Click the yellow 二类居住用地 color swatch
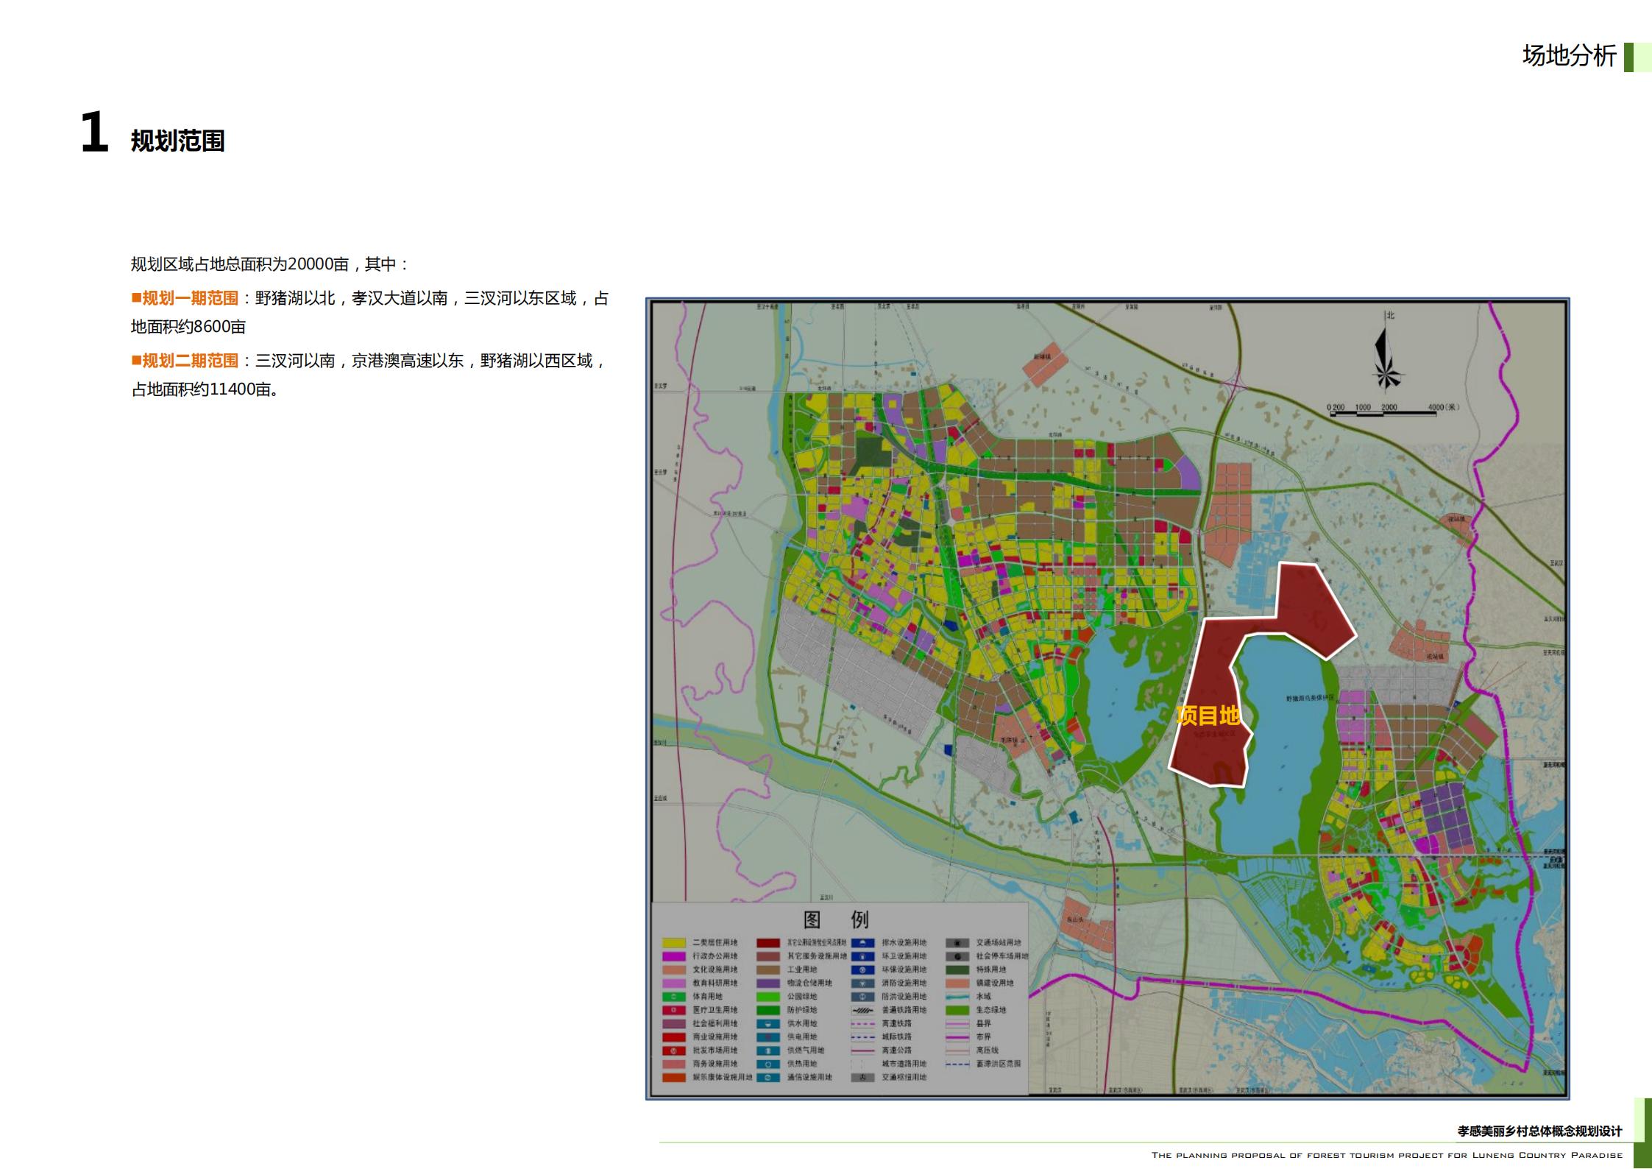 point(674,943)
